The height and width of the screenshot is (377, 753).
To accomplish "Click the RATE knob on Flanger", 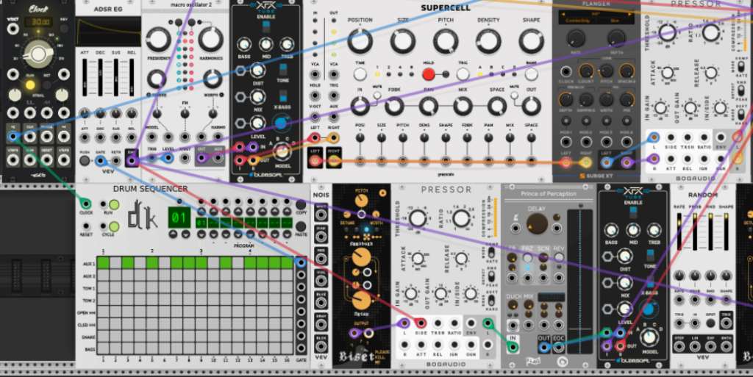I will pos(576,38).
